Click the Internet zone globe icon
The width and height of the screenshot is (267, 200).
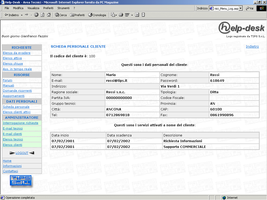[224, 198]
